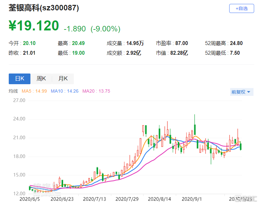Toggle the pink MA20 moving average label
259x204 pixels.
click(x=96, y=91)
